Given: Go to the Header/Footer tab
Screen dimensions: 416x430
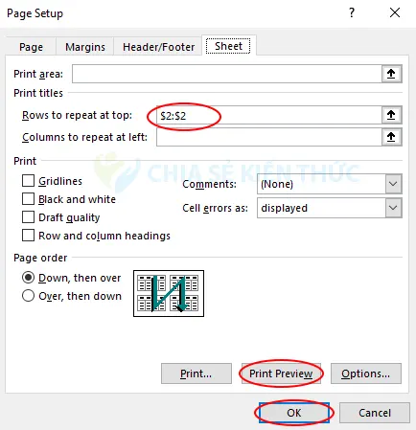Looking at the screenshot, I should coord(158,47).
